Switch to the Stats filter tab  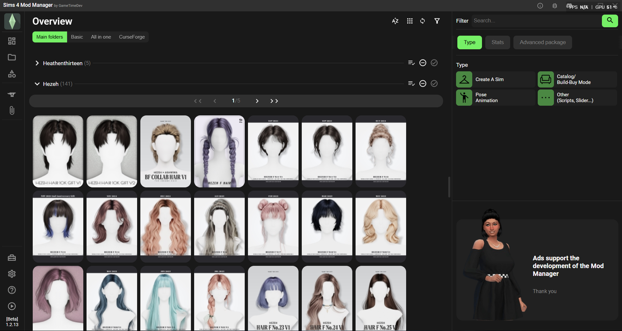498,42
